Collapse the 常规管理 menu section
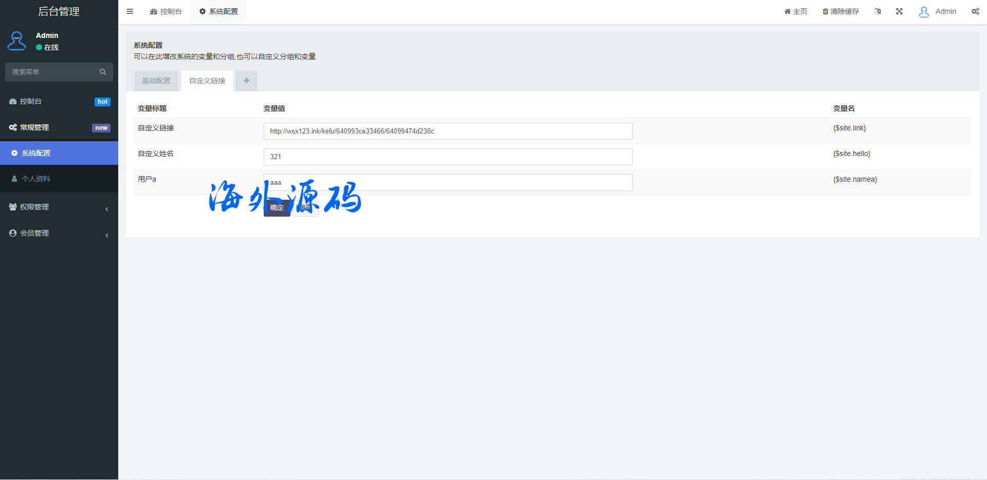987x480 pixels. [59, 127]
